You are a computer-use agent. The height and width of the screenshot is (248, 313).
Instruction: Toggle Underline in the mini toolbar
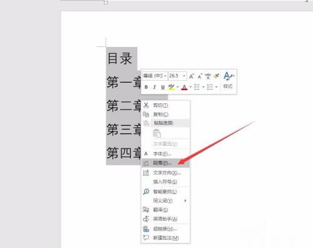click(163, 87)
